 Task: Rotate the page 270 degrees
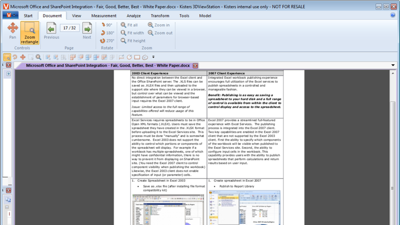107,41
